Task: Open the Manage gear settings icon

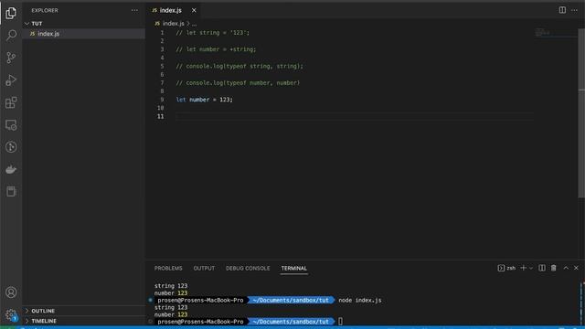Action: 11,314
